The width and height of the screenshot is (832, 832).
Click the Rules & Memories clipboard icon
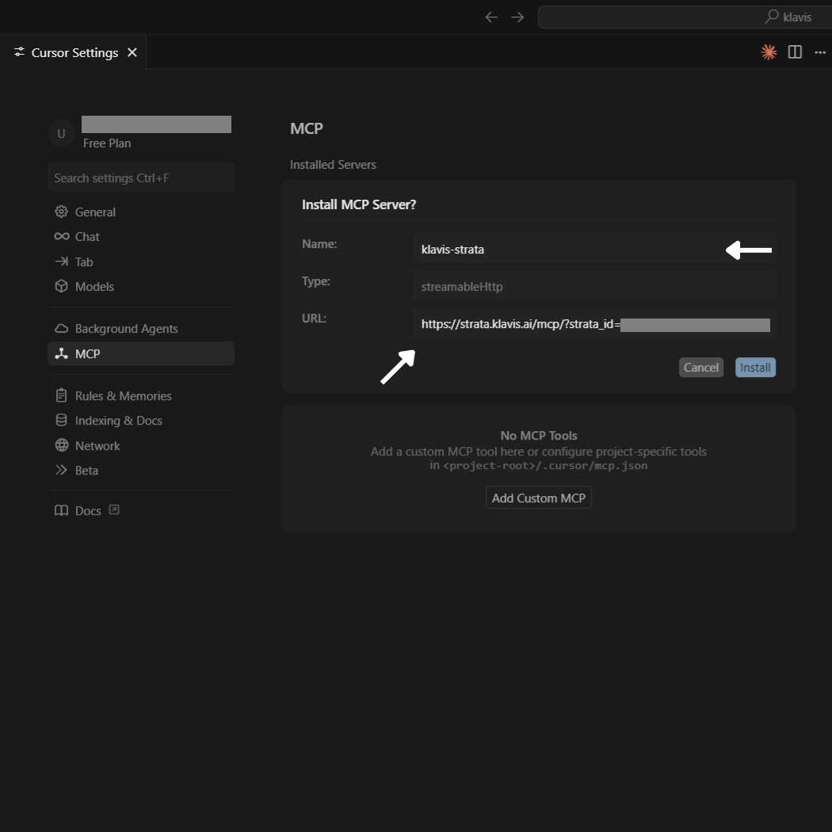62,395
